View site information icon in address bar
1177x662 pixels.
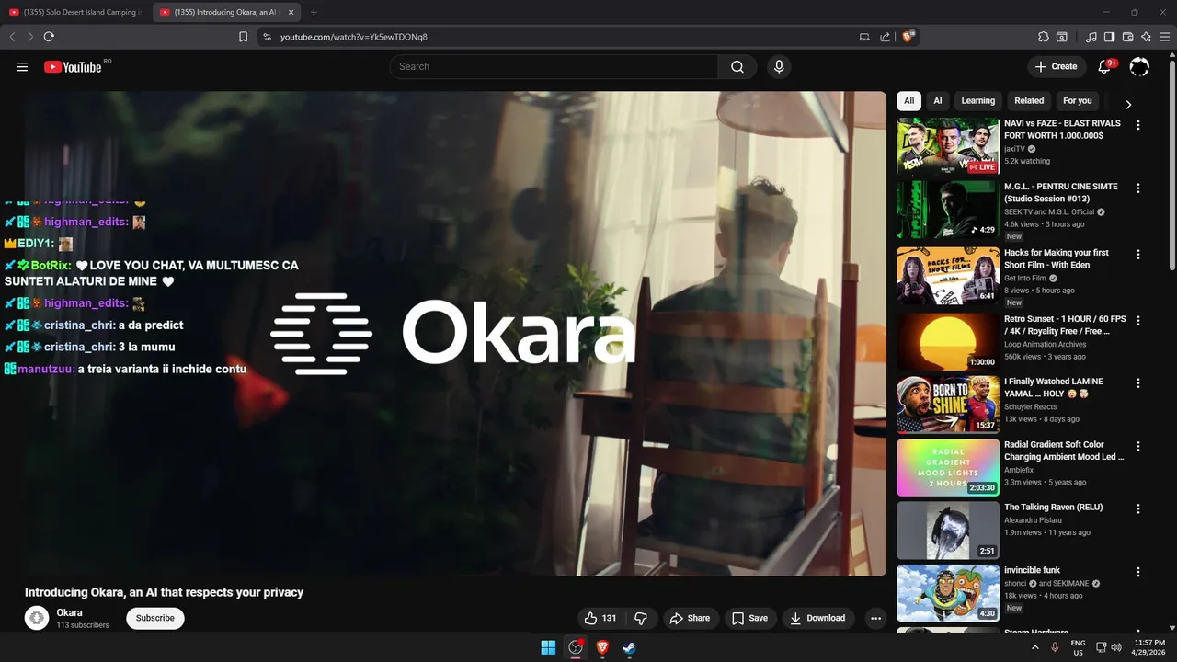coord(267,37)
